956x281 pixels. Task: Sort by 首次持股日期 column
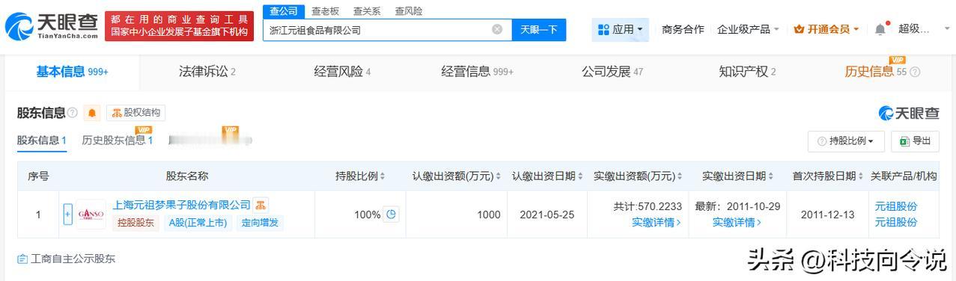click(828, 176)
